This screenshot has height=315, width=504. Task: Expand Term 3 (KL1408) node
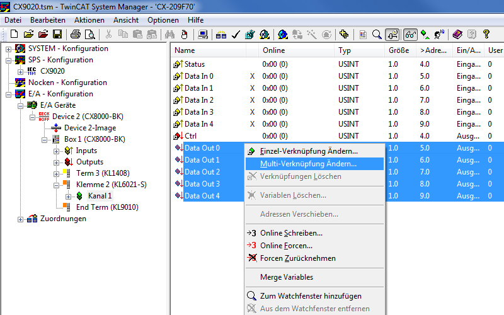click(56, 174)
